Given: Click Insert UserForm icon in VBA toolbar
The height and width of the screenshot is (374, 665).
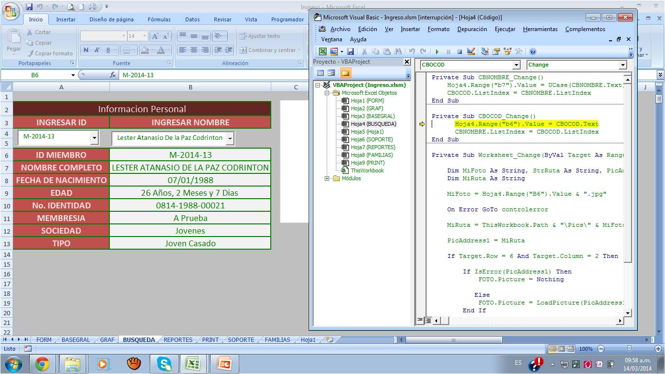Looking at the screenshot, I should pyautogui.click(x=334, y=51).
